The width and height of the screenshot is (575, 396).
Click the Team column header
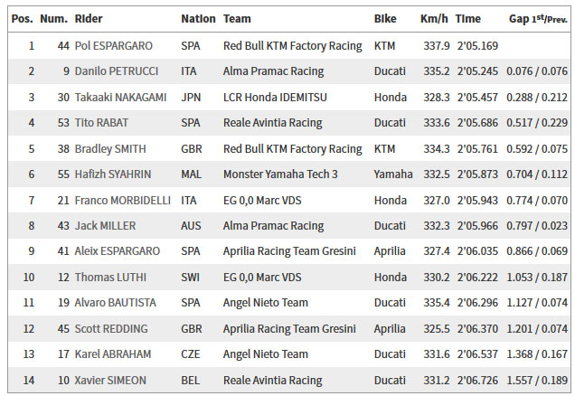pos(237,19)
